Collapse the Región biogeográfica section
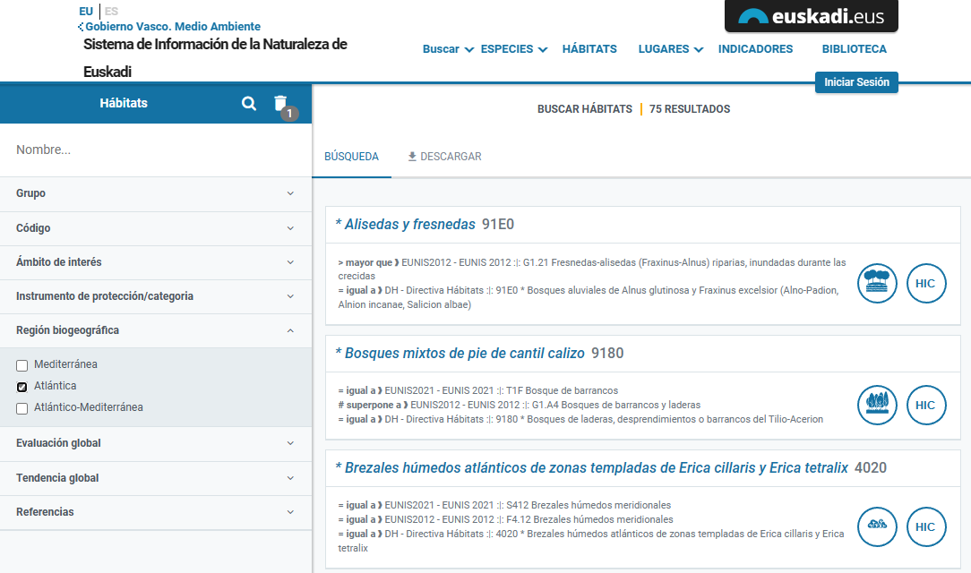 pyautogui.click(x=156, y=330)
